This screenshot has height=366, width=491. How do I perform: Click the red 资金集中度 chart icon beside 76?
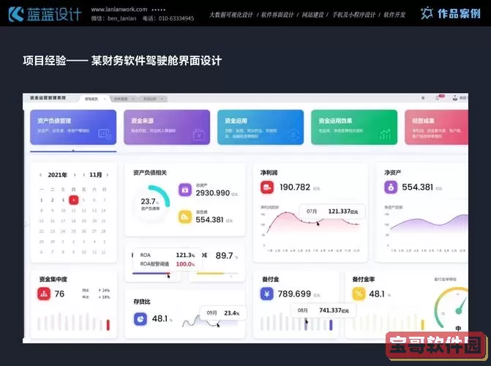click(x=44, y=294)
